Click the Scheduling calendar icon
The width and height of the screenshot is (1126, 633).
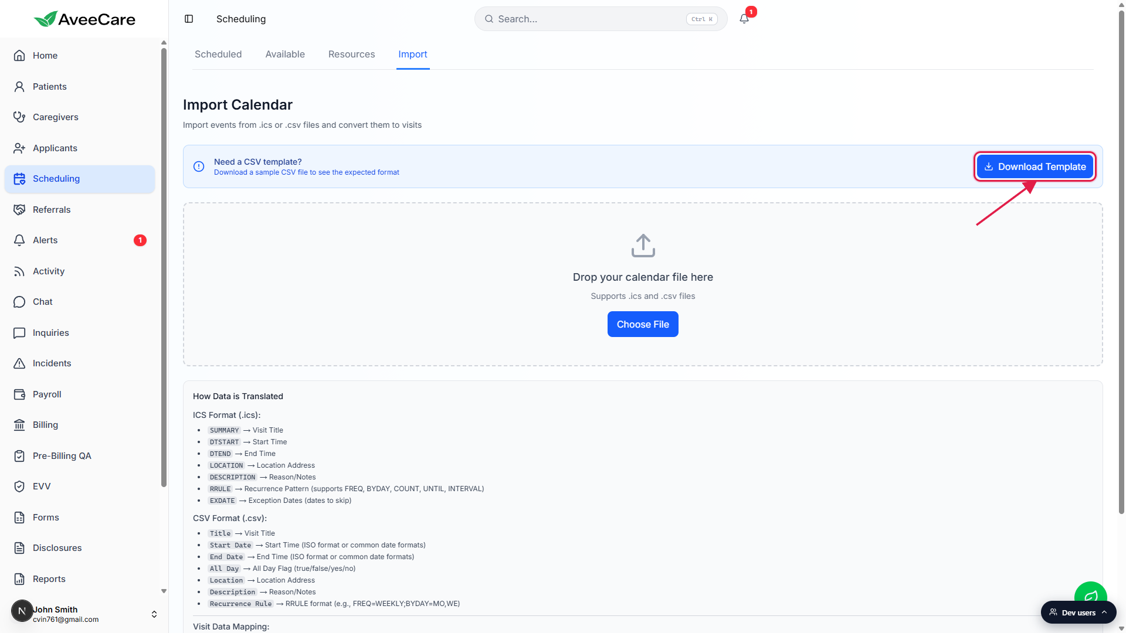[19, 179]
